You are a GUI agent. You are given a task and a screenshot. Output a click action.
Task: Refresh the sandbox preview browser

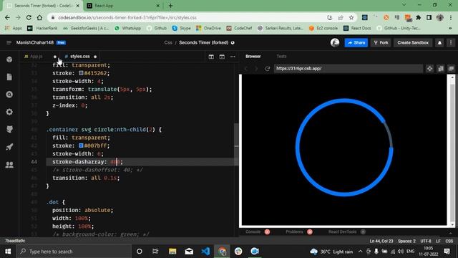coord(267,69)
